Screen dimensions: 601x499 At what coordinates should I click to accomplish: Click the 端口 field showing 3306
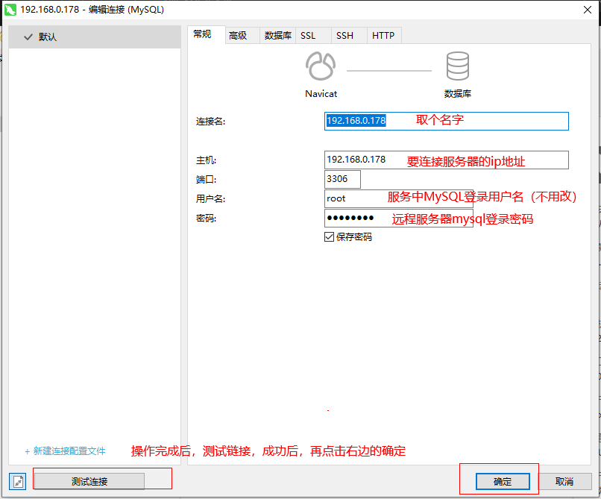coord(342,179)
